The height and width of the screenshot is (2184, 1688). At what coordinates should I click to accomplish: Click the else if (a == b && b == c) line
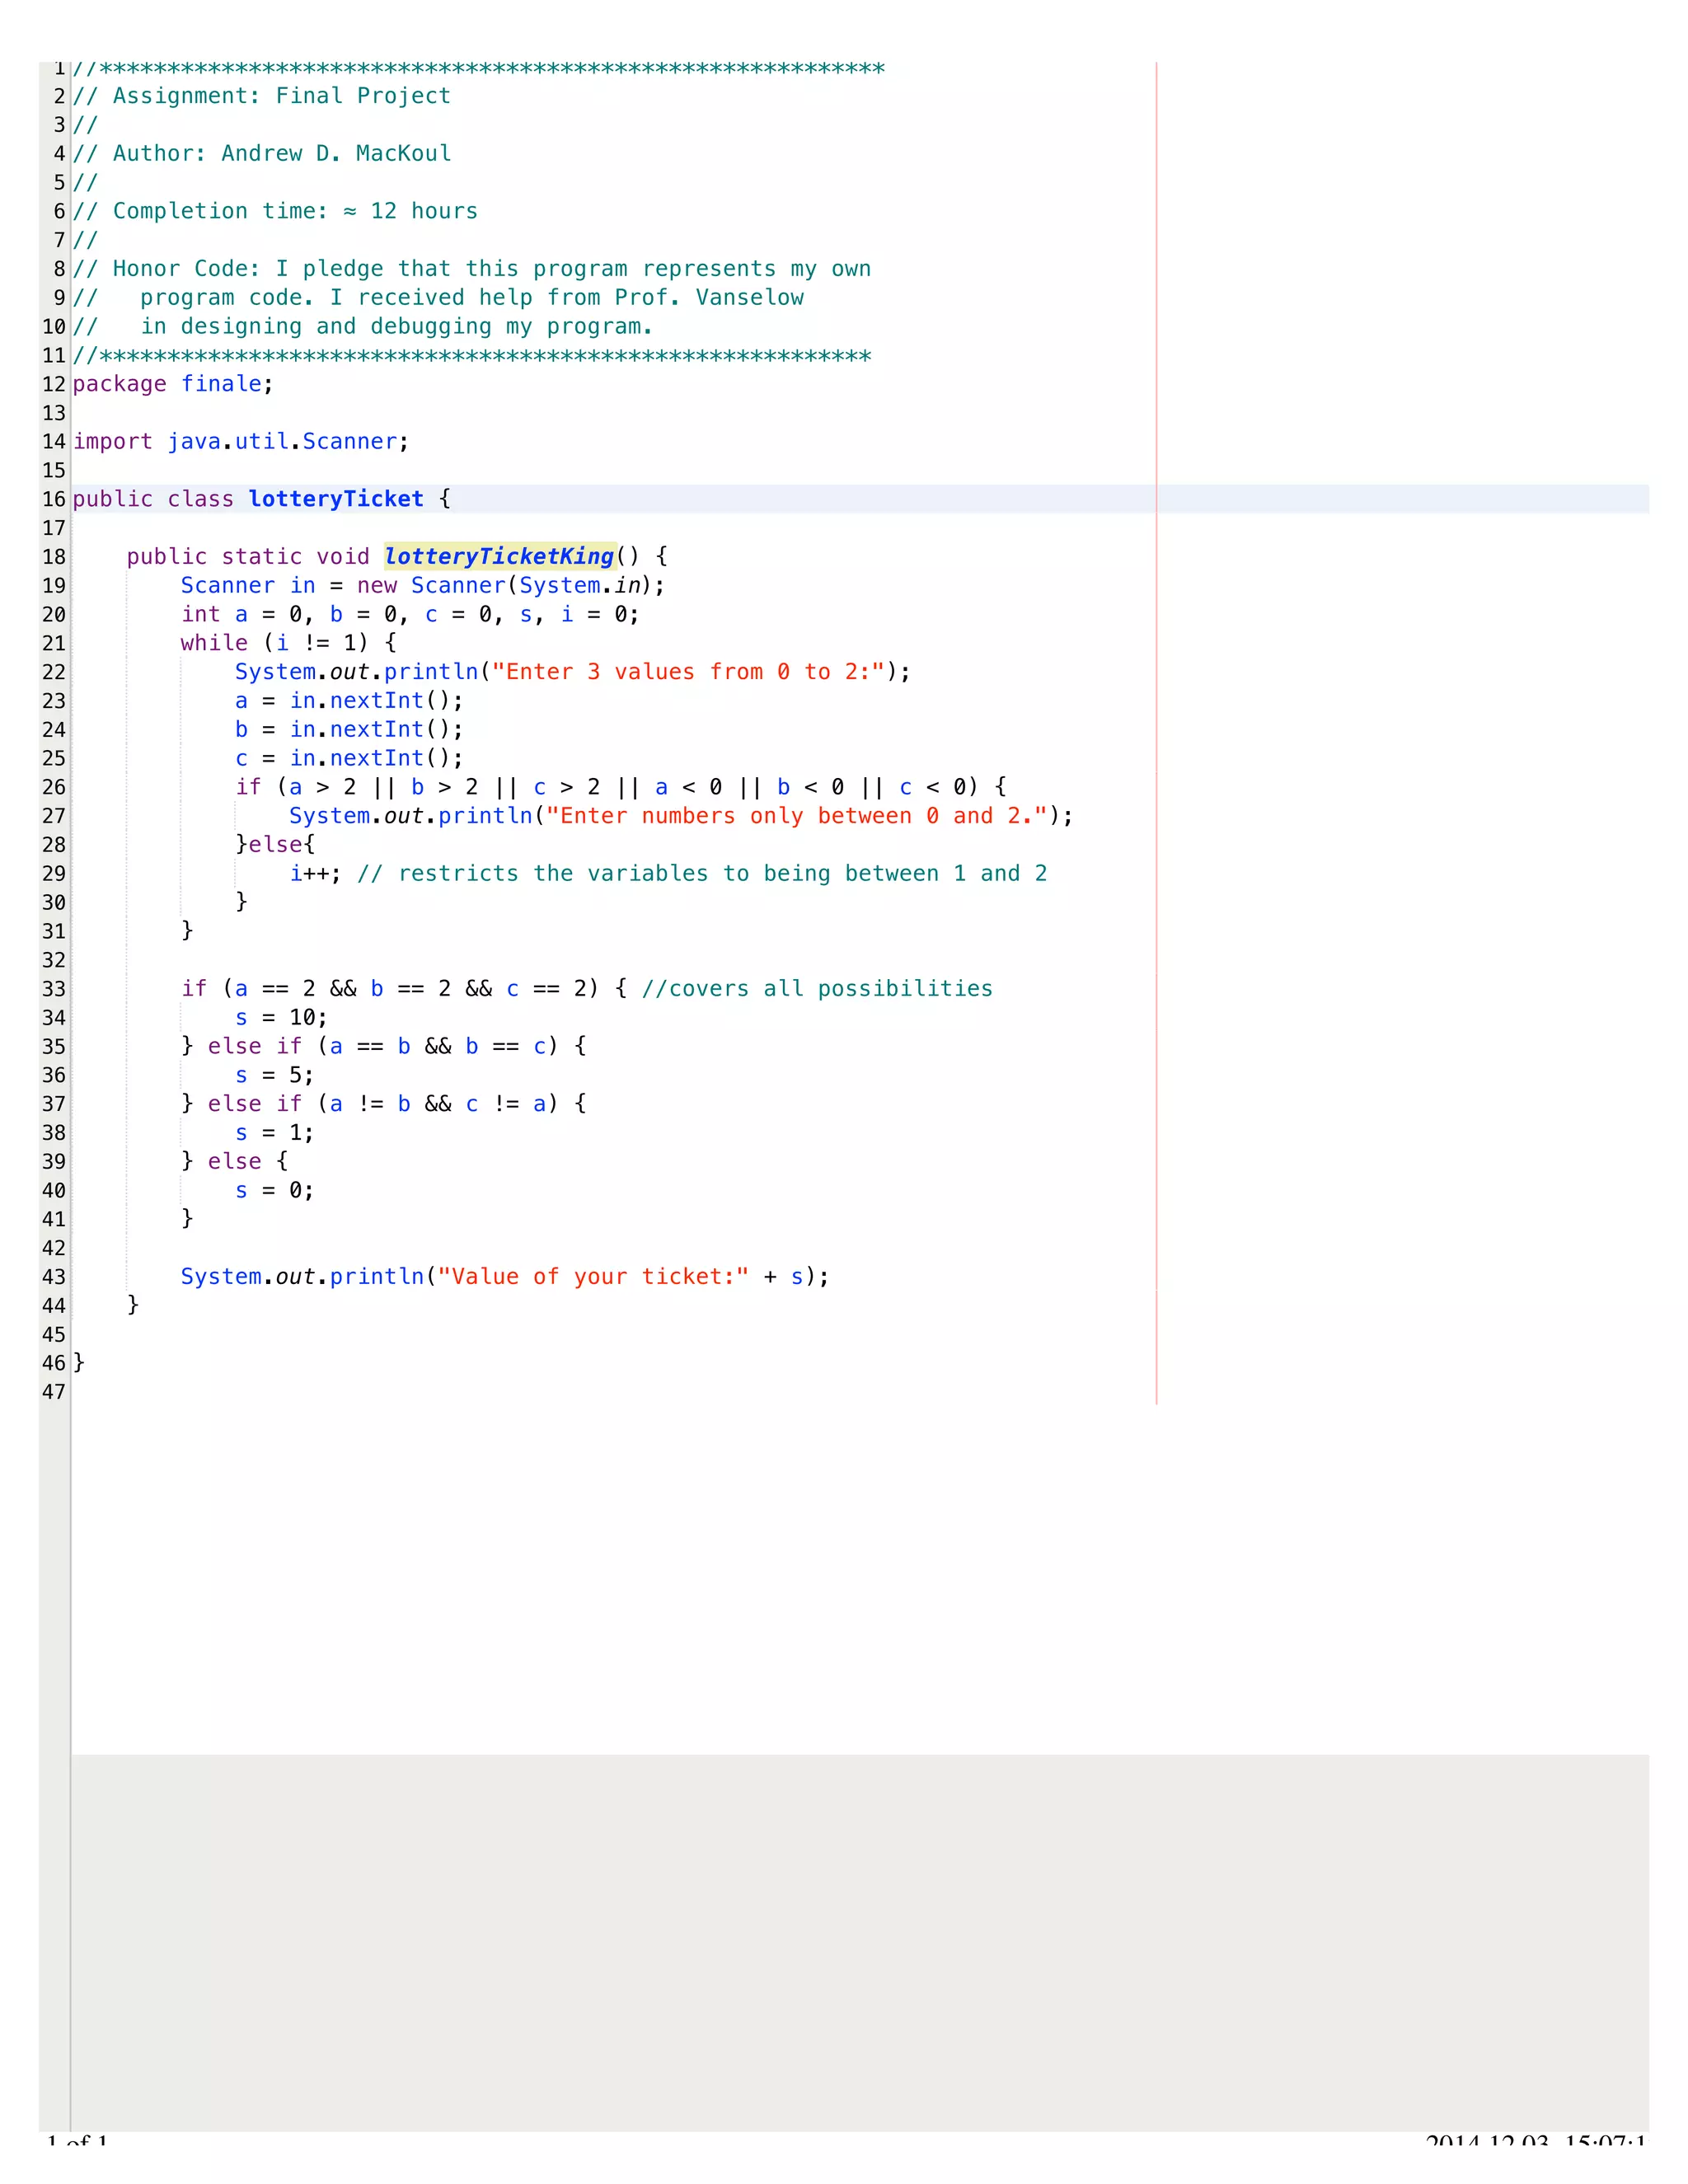pyautogui.click(x=384, y=1046)
